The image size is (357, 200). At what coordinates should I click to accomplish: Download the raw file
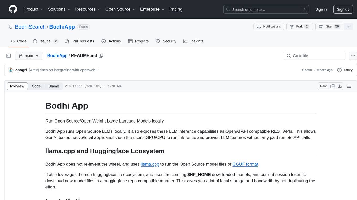pos(339,86)
